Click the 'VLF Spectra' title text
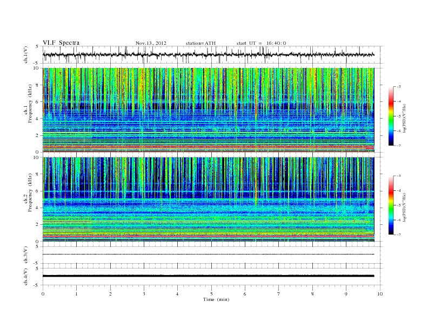 pyautogui.click(x=61, y=43)
